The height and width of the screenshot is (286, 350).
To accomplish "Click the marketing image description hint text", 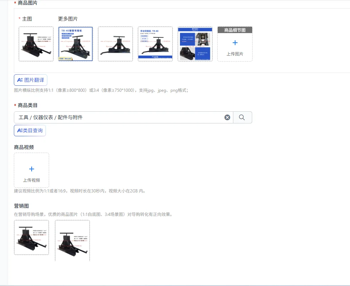I will tap(93, 214).
